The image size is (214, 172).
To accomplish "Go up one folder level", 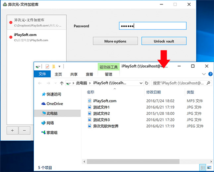I will click(62, 83).
